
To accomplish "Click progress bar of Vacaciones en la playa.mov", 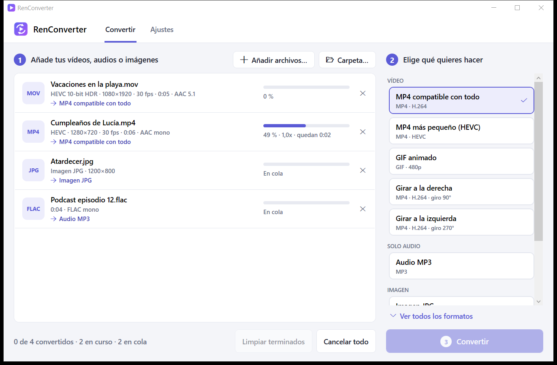I will 306,87.
